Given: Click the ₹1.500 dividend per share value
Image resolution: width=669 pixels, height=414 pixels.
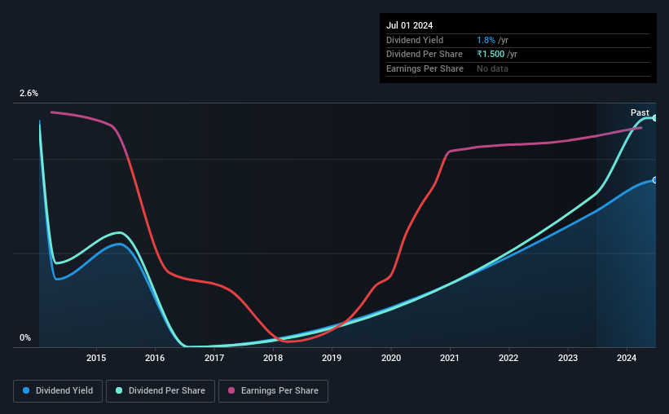Looking at the screenshot, I should pos(491,55).
